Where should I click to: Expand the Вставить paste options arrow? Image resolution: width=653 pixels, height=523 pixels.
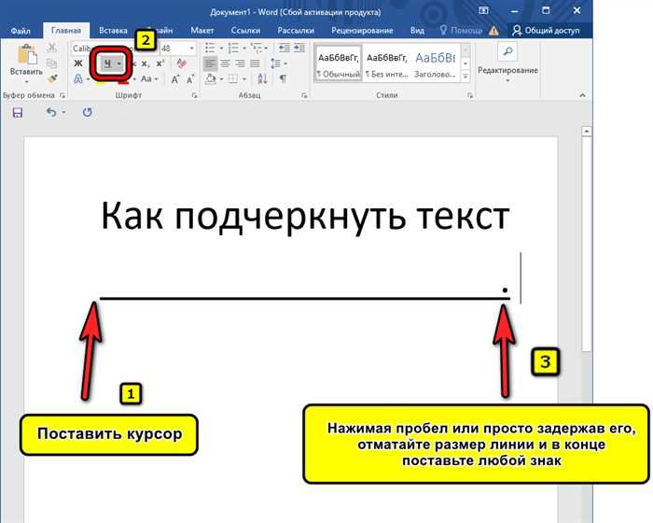[27, 81]
